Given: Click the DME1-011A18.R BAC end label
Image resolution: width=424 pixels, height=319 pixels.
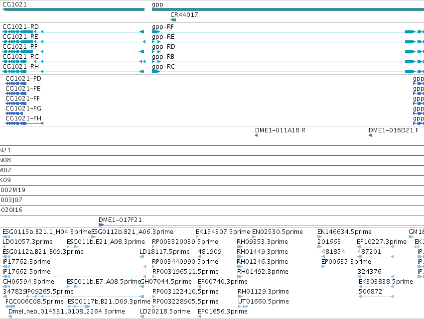Looking at the screenshot, I should click(x=280, y=130).
